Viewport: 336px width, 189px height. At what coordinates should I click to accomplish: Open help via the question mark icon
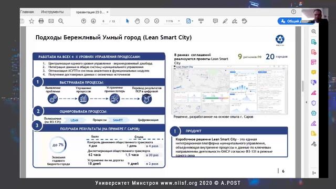[x=293, y=12]
